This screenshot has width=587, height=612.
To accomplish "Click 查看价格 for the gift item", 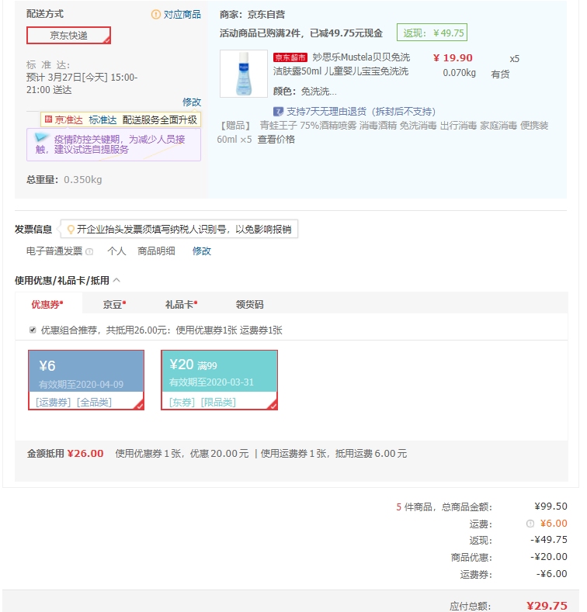I will coord(276,140).
